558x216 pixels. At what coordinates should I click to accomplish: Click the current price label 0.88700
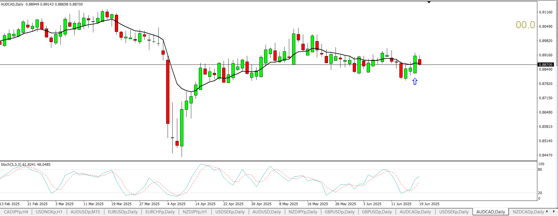pos(545,65)
